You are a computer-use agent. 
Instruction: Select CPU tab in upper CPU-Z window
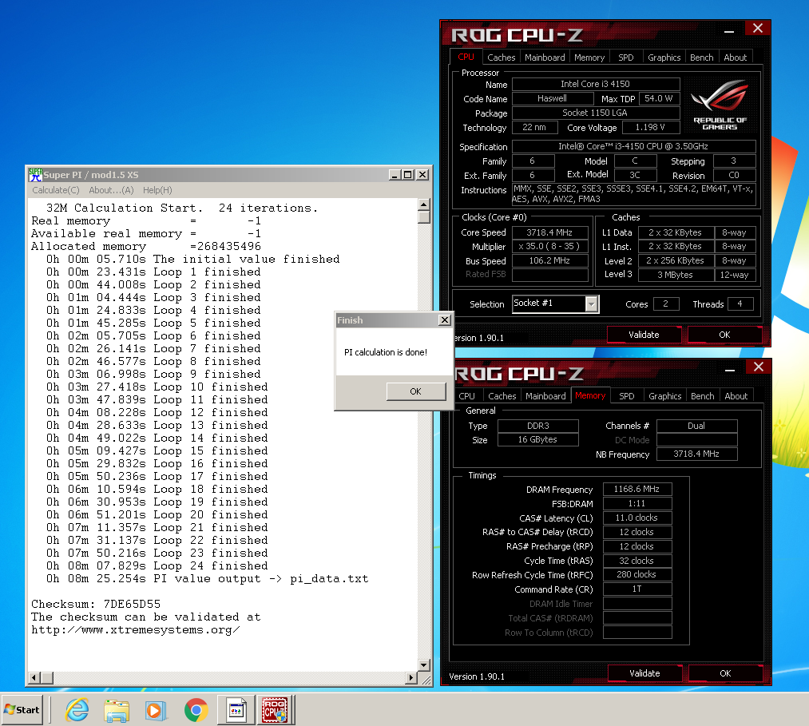pyautogui.click(x=466, y=57)
